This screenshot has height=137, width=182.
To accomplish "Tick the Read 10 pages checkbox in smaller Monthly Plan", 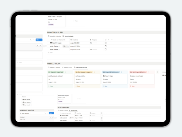I will 102,116.
